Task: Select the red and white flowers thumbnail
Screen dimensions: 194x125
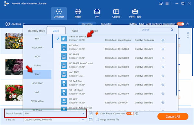Action: tap(14, 93)
